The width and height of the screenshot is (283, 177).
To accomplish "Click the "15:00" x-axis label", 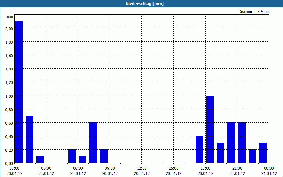I will tap(174, 169).
